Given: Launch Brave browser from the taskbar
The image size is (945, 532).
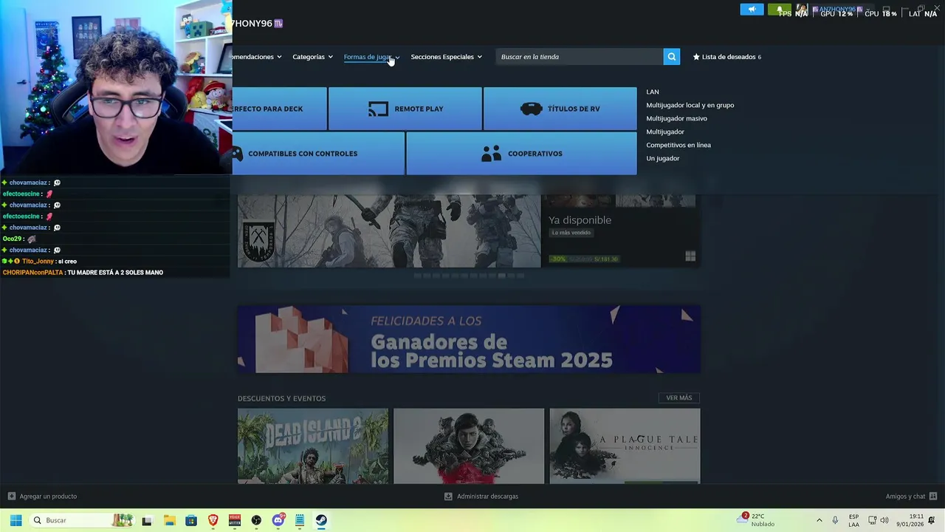Looking at the screenshot, I should pos(213,520).
